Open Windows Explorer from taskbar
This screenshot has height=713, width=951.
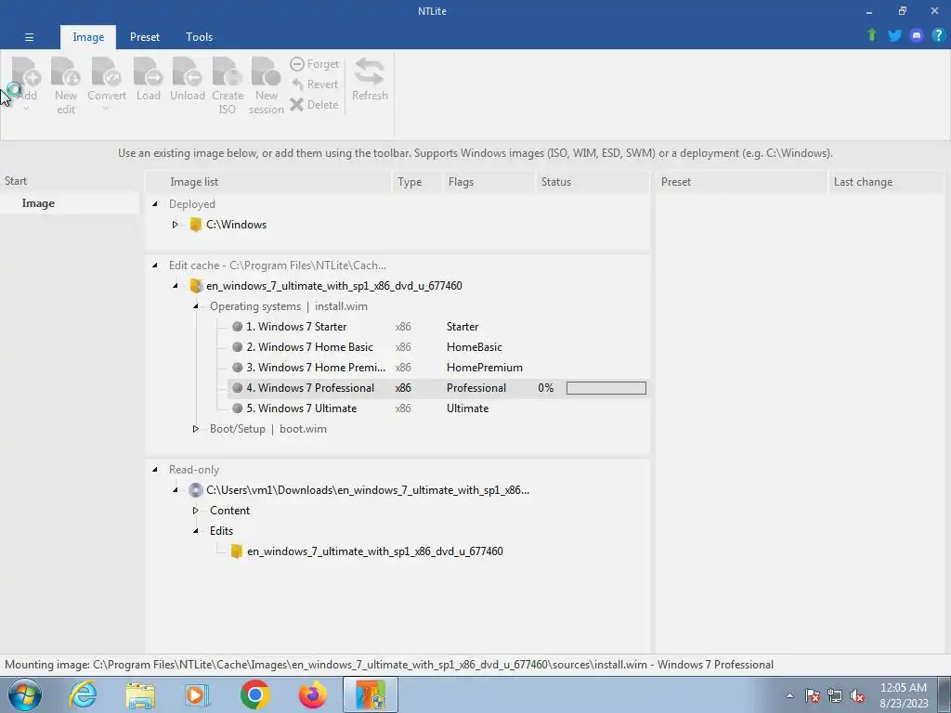point(140,694)
